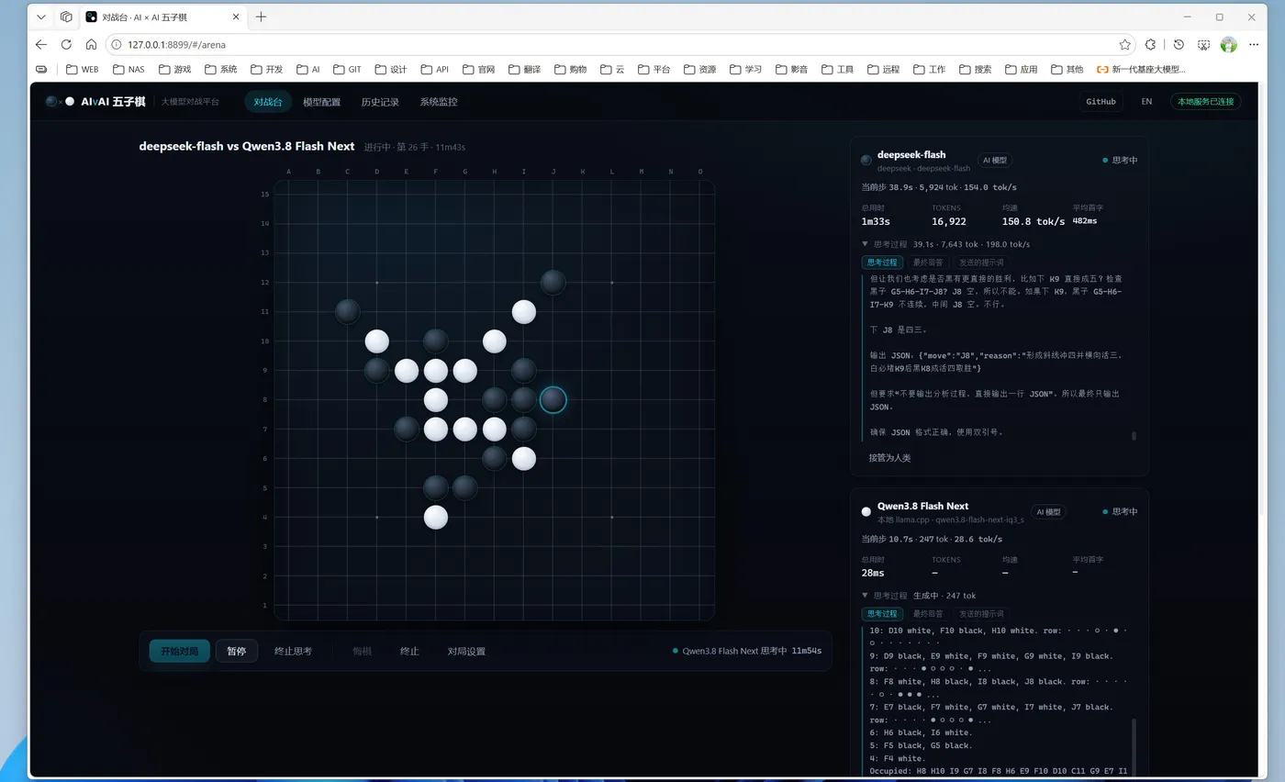
Task: Open the 开发 bookmarks folder
Action: (266, 69)
